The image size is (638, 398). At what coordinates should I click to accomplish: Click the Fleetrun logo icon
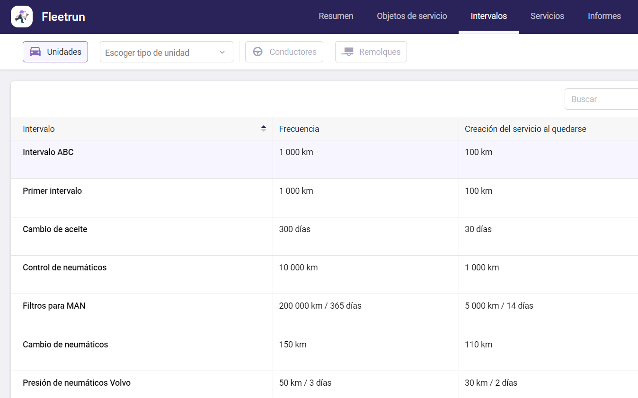(22, 17)
